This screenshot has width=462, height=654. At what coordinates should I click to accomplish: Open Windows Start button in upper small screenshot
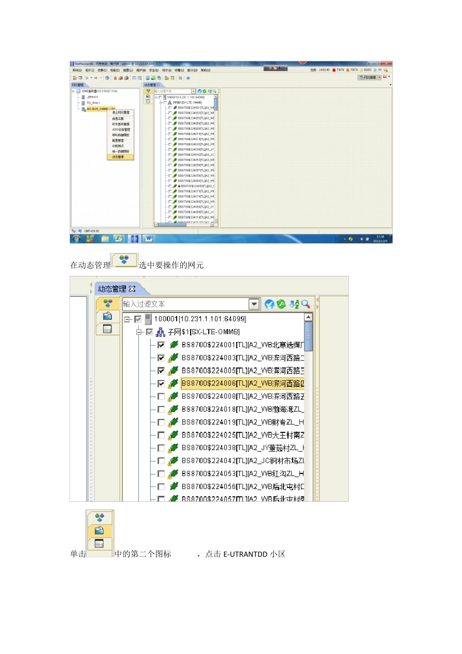tap(76, 238)
